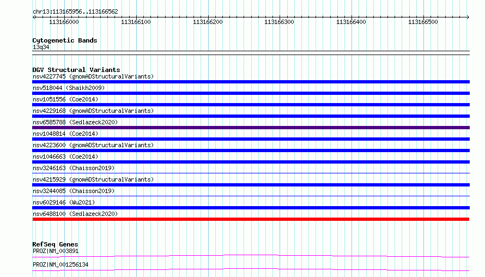Screen dimensions: 485x277
Task: Click the magenta intron line for PROZ|NM_003891
Action: 251,256
